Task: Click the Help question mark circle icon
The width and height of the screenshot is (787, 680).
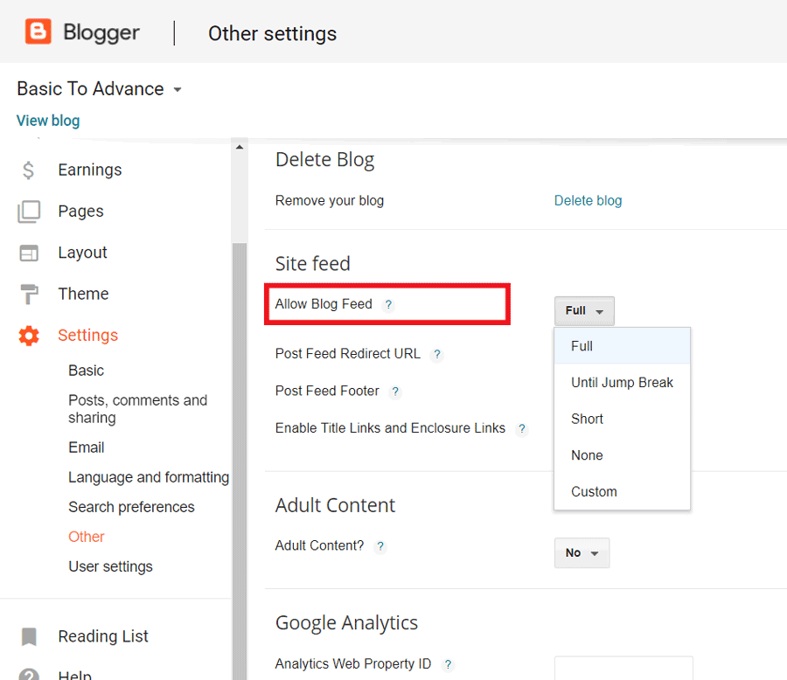Action: click(29, 675)
